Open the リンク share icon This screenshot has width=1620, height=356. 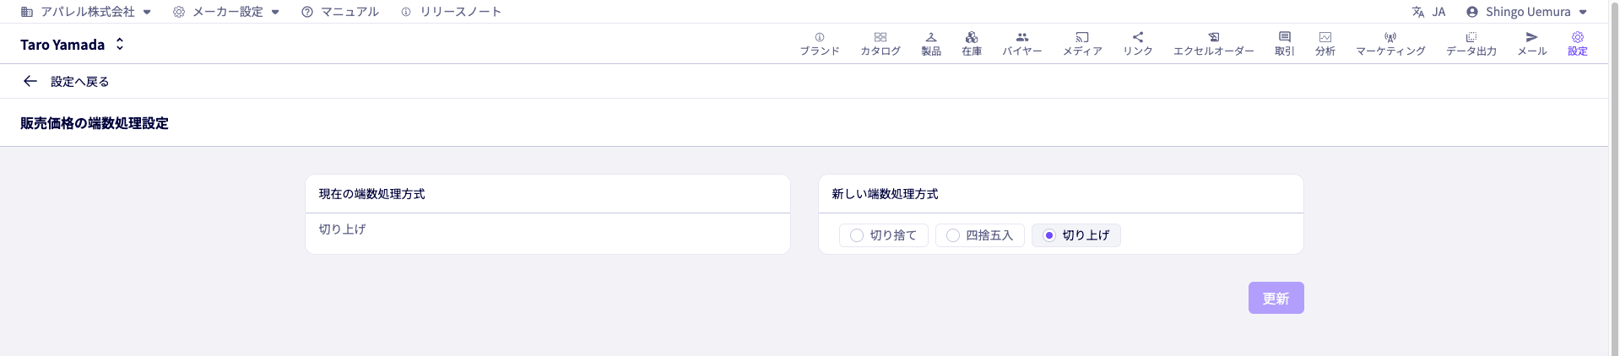(1137, 38)
